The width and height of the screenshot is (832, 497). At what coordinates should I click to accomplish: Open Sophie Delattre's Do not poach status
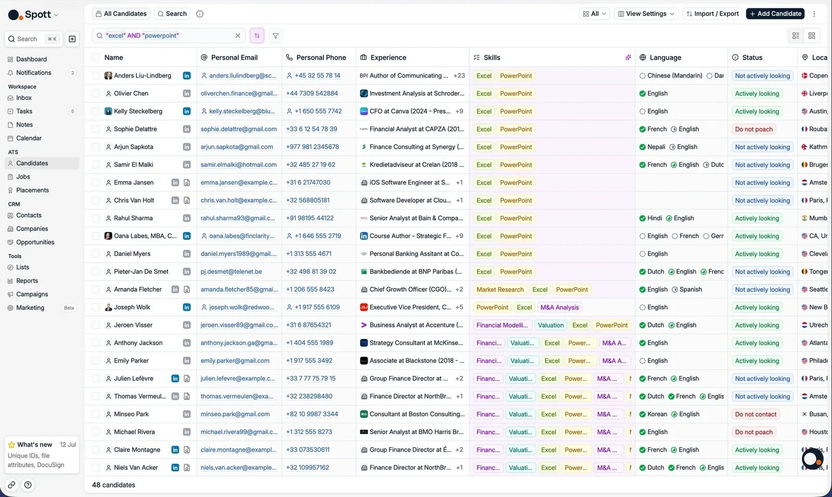click(x=754, y=129)
